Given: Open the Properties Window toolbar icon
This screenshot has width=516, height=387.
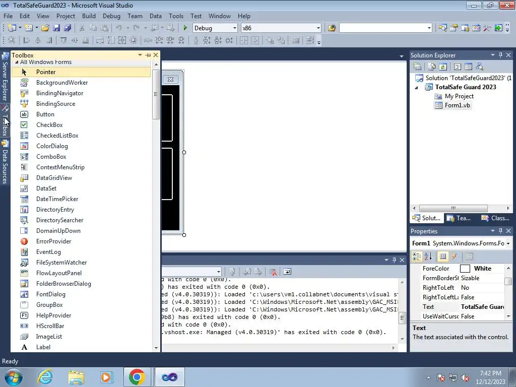Looking at the screenshot, I should pyautogui.click(x=454, y=28).
